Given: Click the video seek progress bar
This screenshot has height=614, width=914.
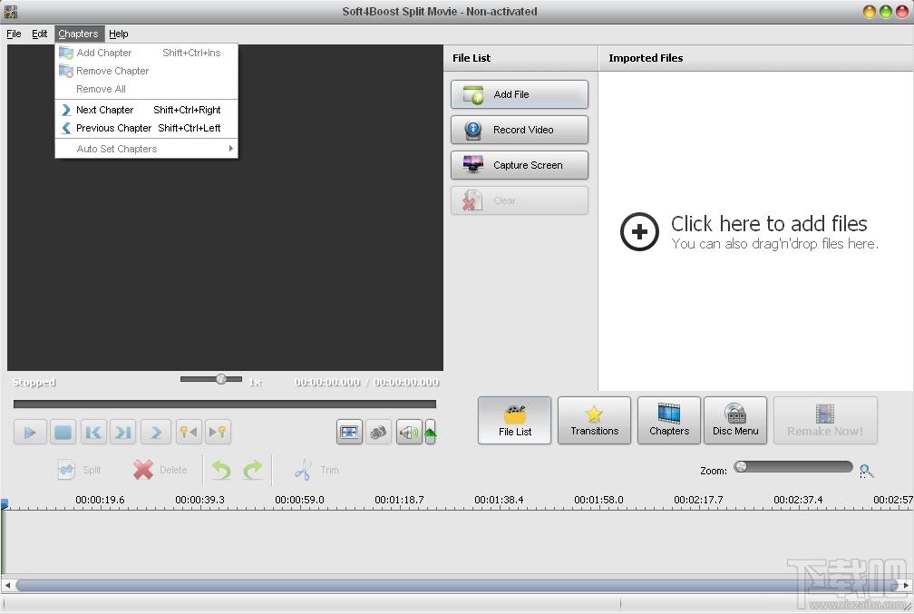Looking at the screenshot, I should [x=225, y=404].
